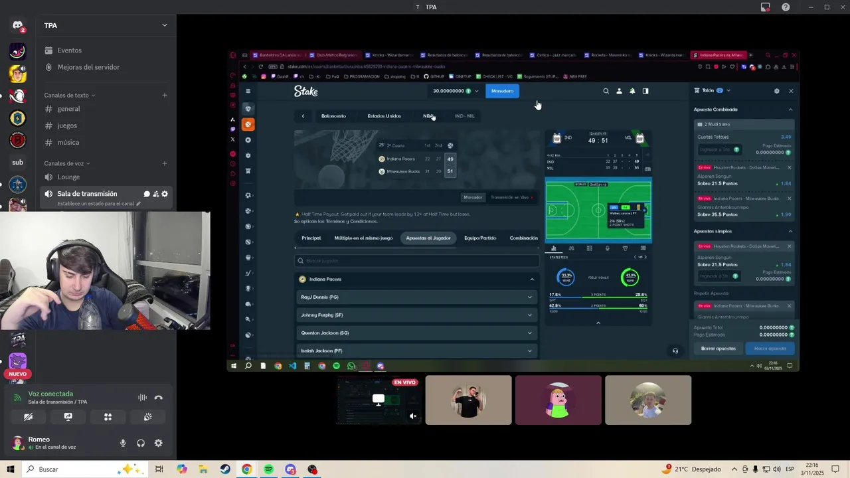Open the TPA logo server icon
The height and width of the screenshot is (478, 850).
[x=18, y=339]
